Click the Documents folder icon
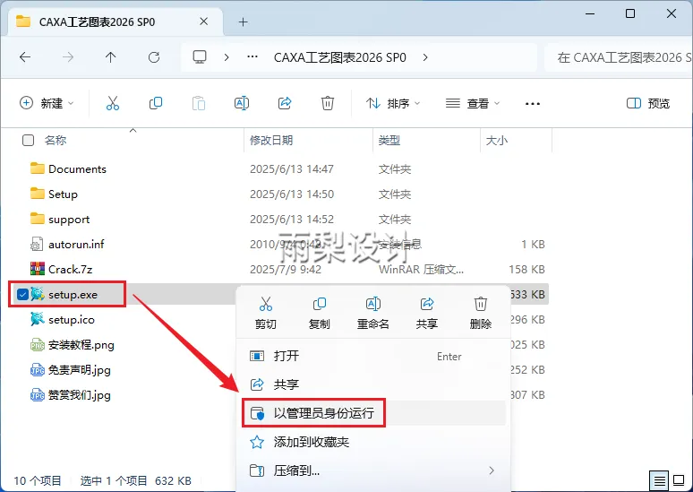 [38, 168]
